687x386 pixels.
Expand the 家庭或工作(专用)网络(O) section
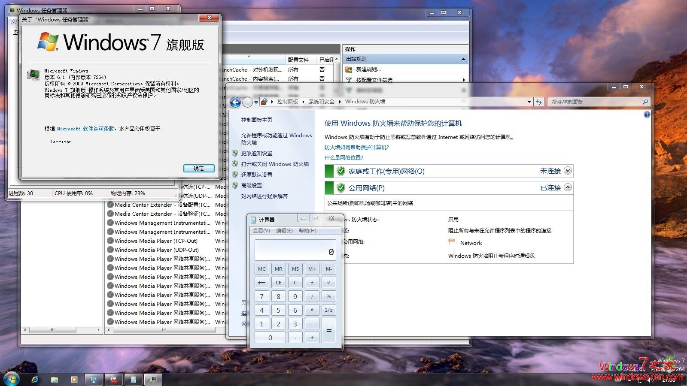[568, 171]
